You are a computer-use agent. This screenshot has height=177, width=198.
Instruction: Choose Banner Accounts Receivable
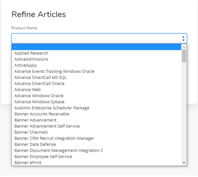[96, 114]
